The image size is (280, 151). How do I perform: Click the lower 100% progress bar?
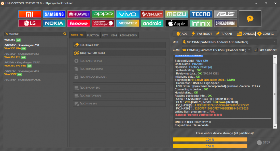210,146
